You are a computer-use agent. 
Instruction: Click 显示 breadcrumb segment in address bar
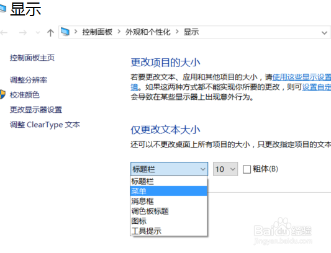[x=191, y=32]
